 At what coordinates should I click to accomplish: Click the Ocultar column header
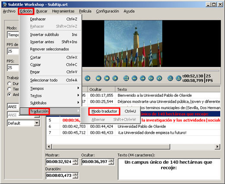[101, 89]
